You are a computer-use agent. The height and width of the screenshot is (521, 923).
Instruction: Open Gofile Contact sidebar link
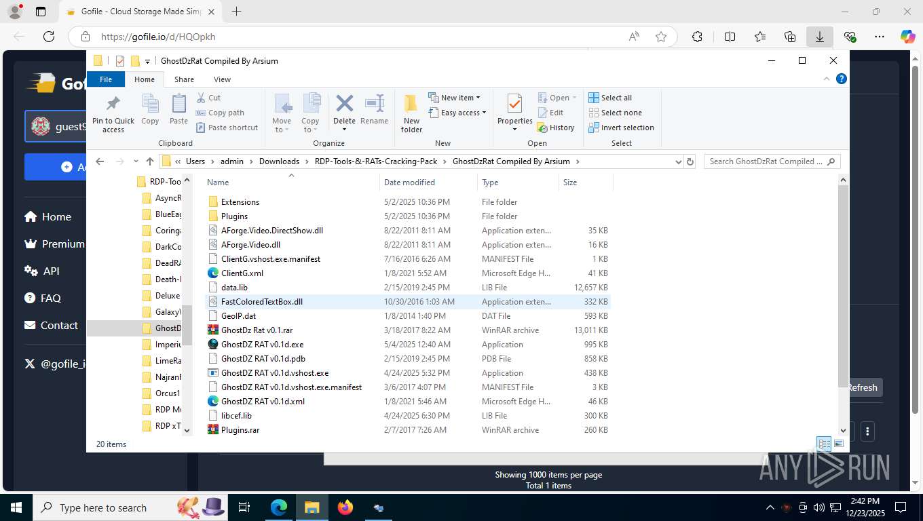coord(52,325)
